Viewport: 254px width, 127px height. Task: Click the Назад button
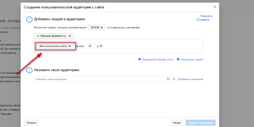point(177,123)
